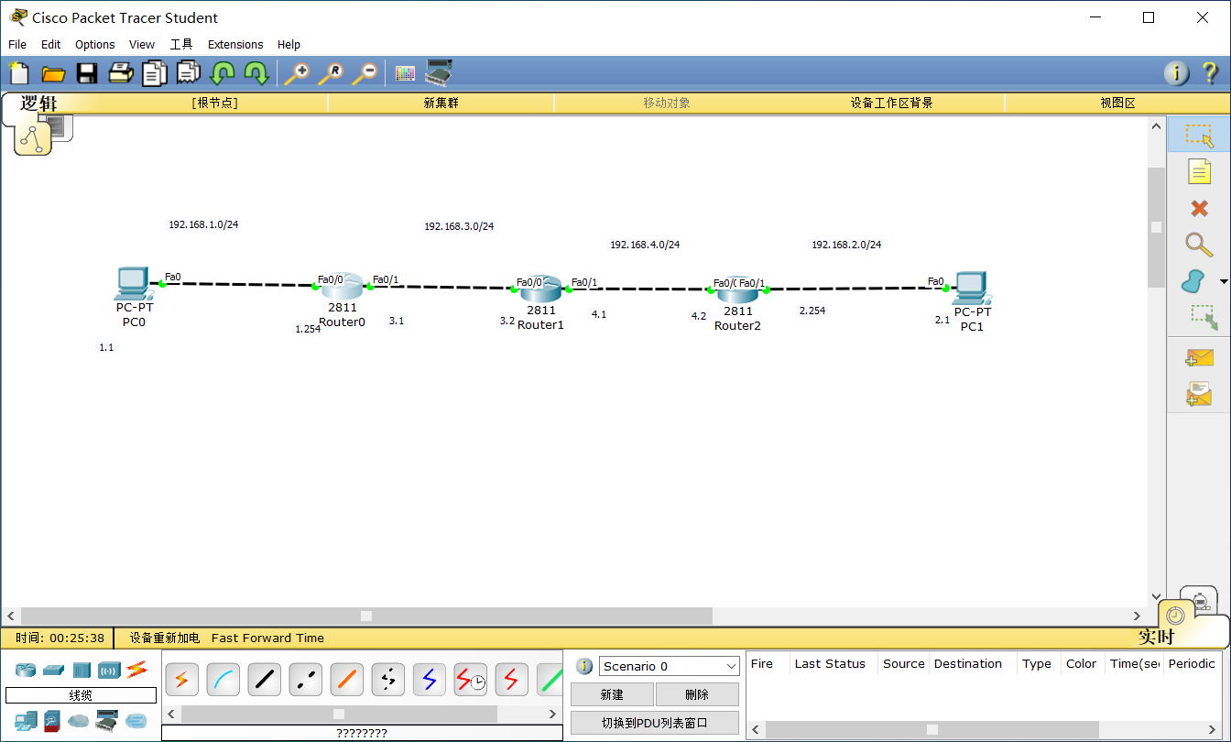Add a simple PDU envelope

click(1199, 358)
